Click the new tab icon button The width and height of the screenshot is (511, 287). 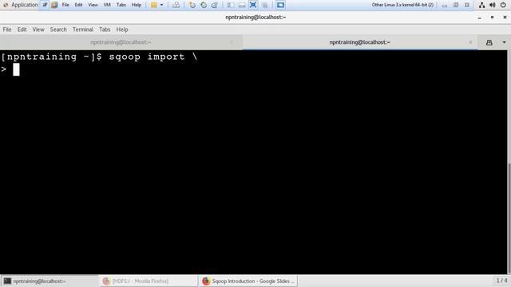coord(489,42)
